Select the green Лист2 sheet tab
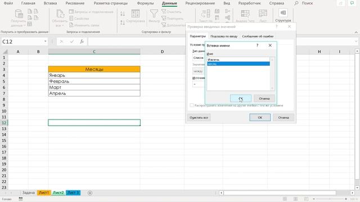Screen dimensions: 360x202 coord(58,193)
